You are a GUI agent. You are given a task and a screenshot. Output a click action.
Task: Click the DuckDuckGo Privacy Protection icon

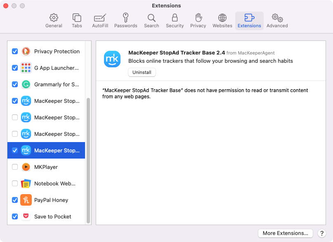[26, 52]
